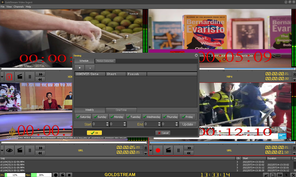The width and height of the screenshot is (296, 177).
Task: Open the red calendar schedule icon, fruit channel
Action: [9, 76]
